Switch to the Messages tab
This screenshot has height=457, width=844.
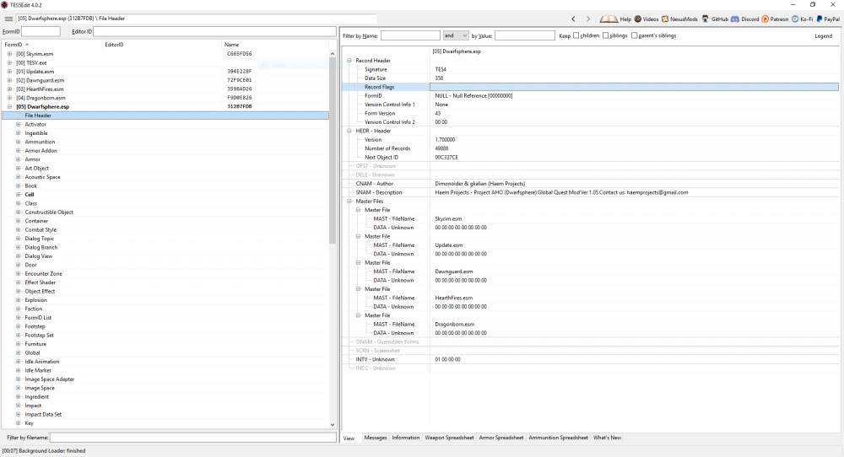click(376, 438)
